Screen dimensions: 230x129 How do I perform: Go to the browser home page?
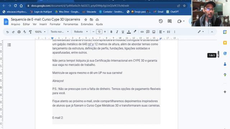[21, 6]
